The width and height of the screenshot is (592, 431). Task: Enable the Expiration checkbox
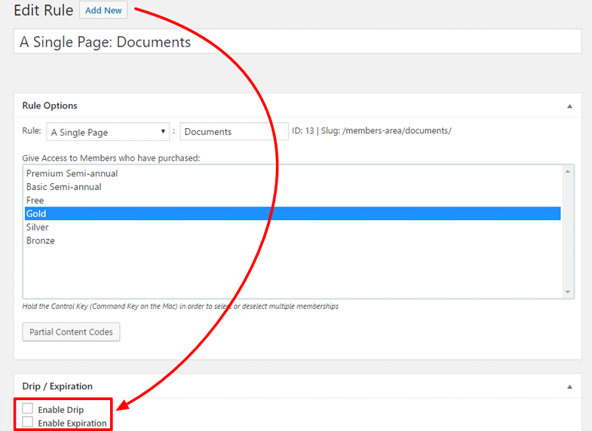point(28,423)
